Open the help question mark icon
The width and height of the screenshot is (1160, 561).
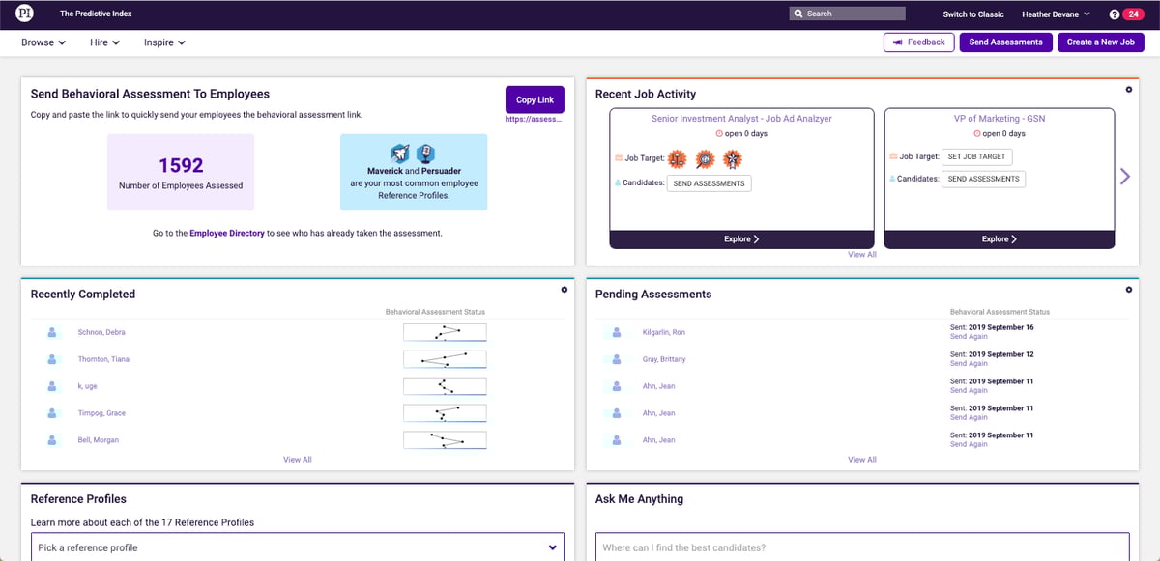coord(1115,14)
